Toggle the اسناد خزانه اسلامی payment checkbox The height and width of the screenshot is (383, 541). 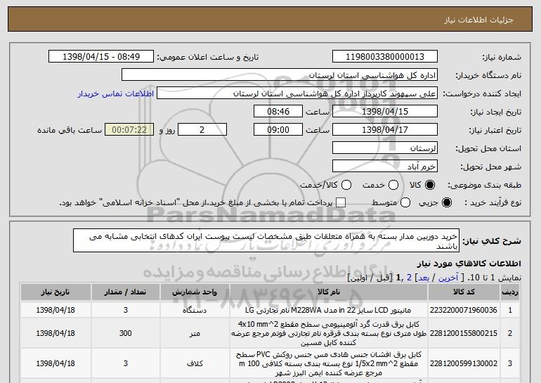[341, 202]
